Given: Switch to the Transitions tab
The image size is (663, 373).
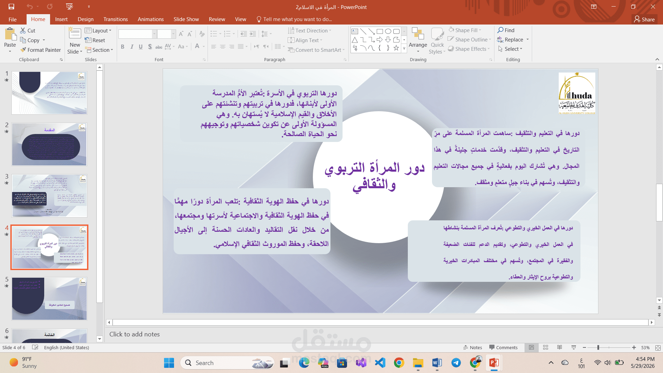Looking at the screenshot, I should pyautogui.click(x=116, y=19).
